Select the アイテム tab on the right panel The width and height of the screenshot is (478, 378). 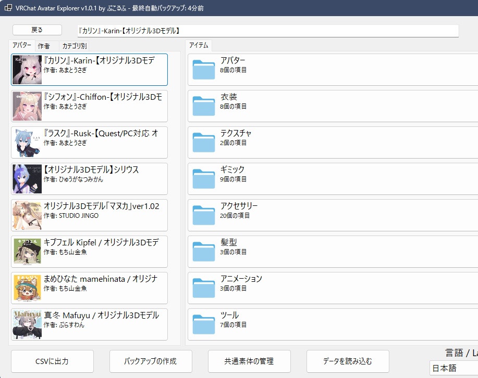[200, 45]
